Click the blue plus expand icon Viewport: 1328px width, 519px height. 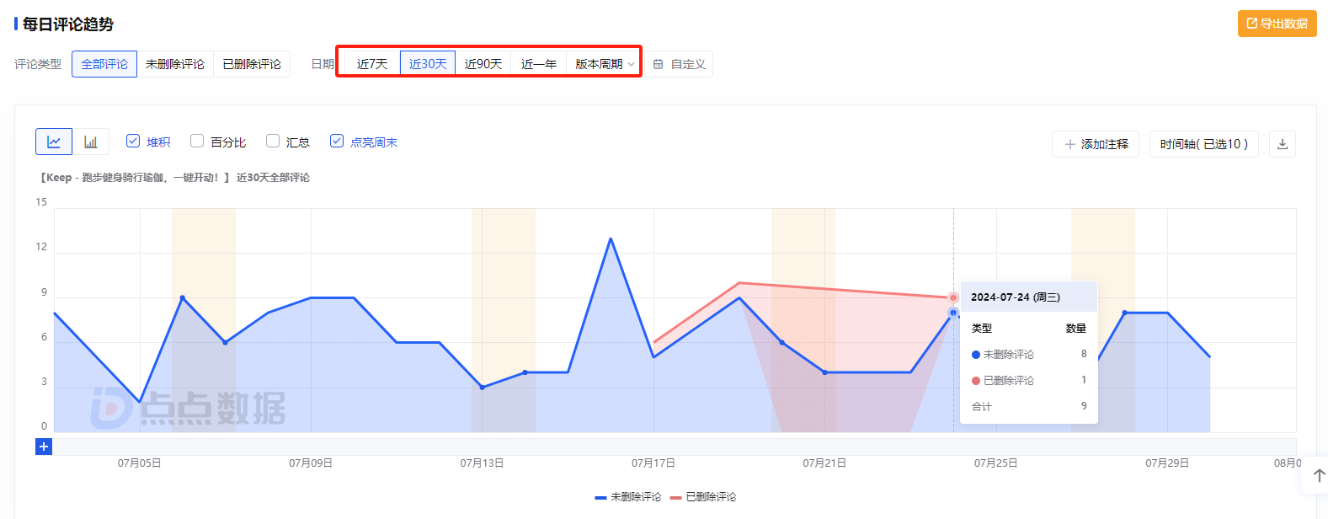(x=44, y=447)
